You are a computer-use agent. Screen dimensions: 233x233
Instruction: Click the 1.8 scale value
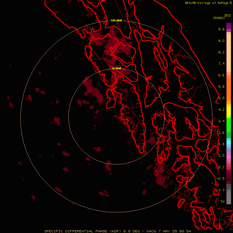pyautogui.click(x=221, y=144)
